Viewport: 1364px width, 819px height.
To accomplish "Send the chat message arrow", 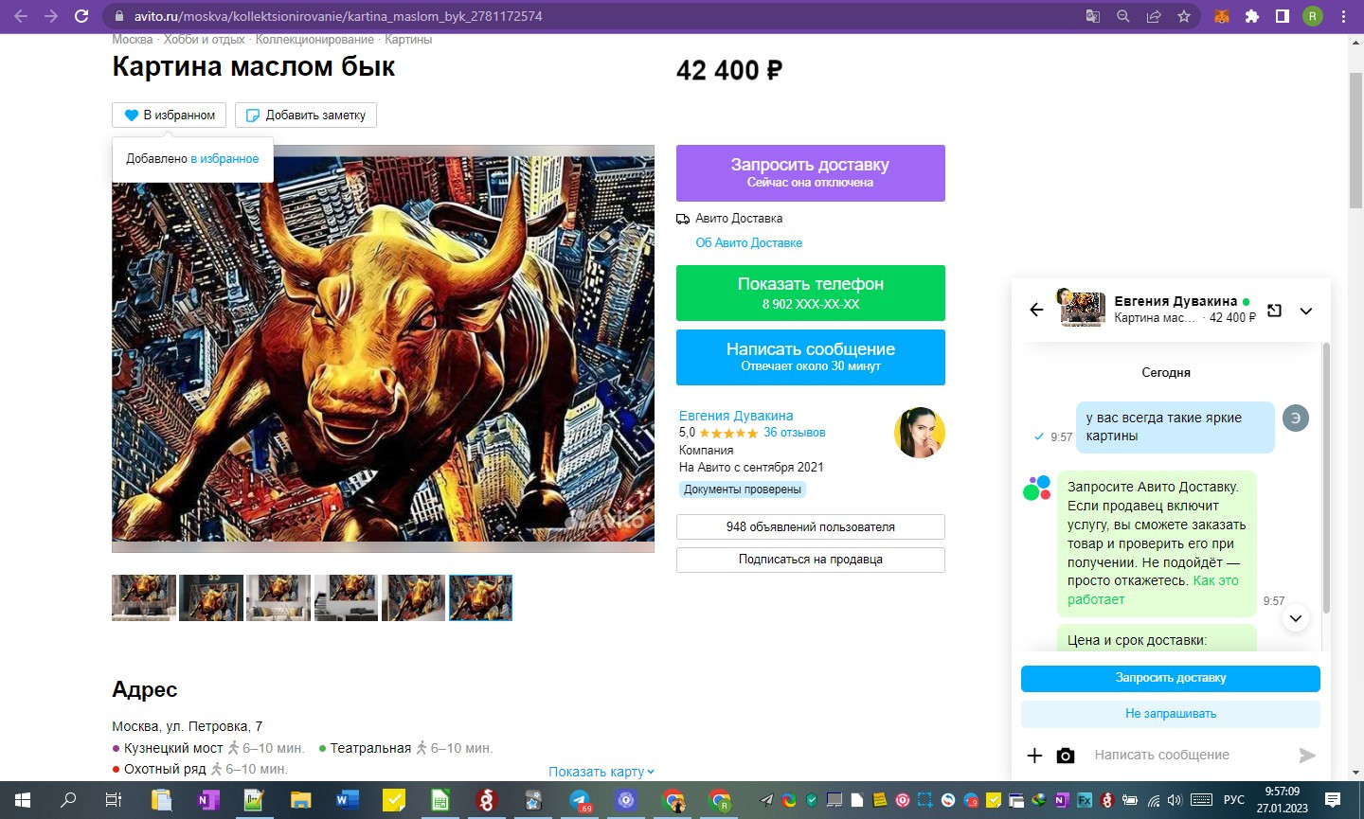I will click(x=1307, y=755).
